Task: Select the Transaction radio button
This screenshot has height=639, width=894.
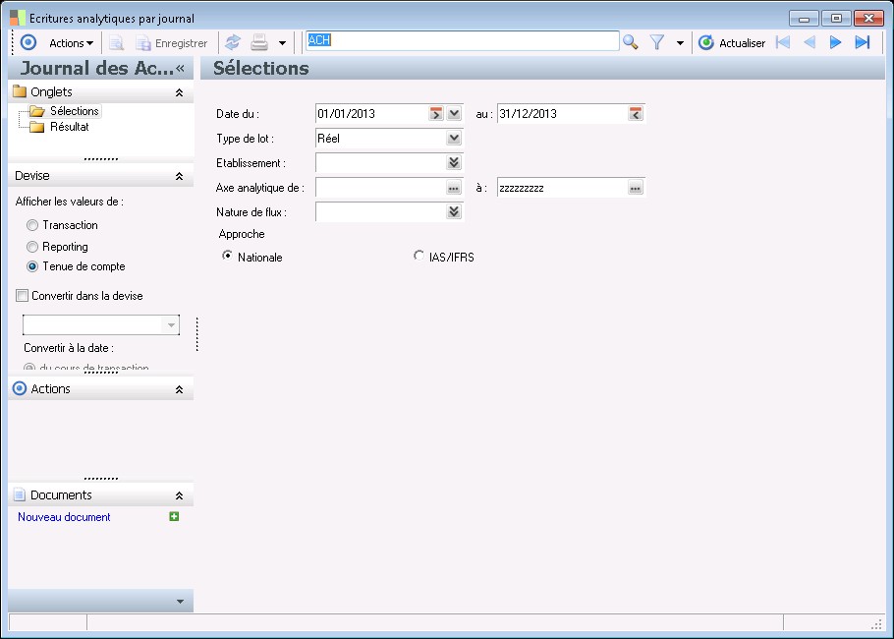Action: click(x=32, y=225)
